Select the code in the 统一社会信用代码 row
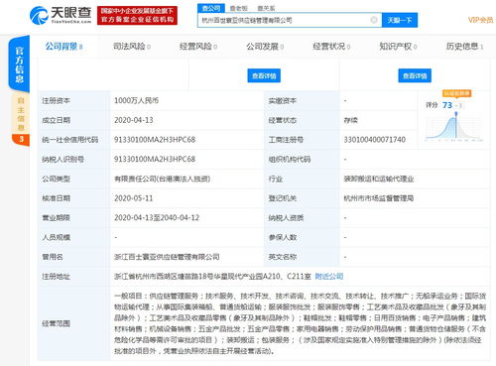Image resolution: width=496 pixels, height=366 pixels. click(155, 140)
